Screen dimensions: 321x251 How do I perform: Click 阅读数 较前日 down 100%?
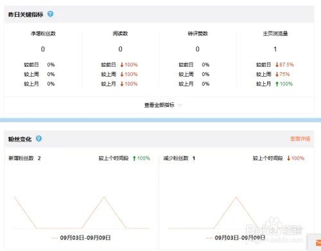(129, 64)
